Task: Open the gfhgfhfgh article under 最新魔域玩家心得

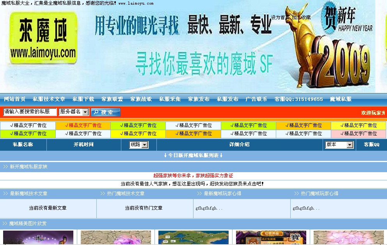Action: point(207,208)
